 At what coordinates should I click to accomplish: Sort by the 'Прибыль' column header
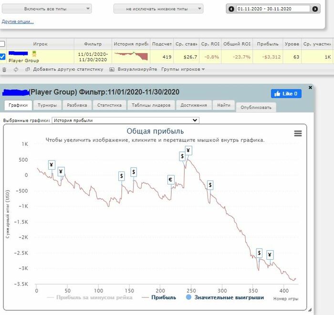[x=268, y=44]
